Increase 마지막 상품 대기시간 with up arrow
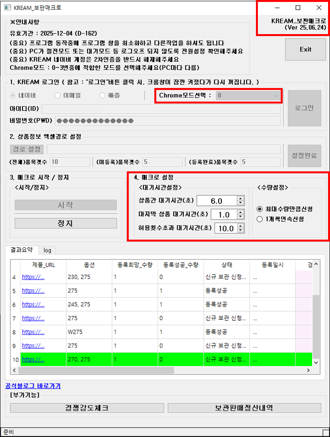 click(x=240, y=212)
